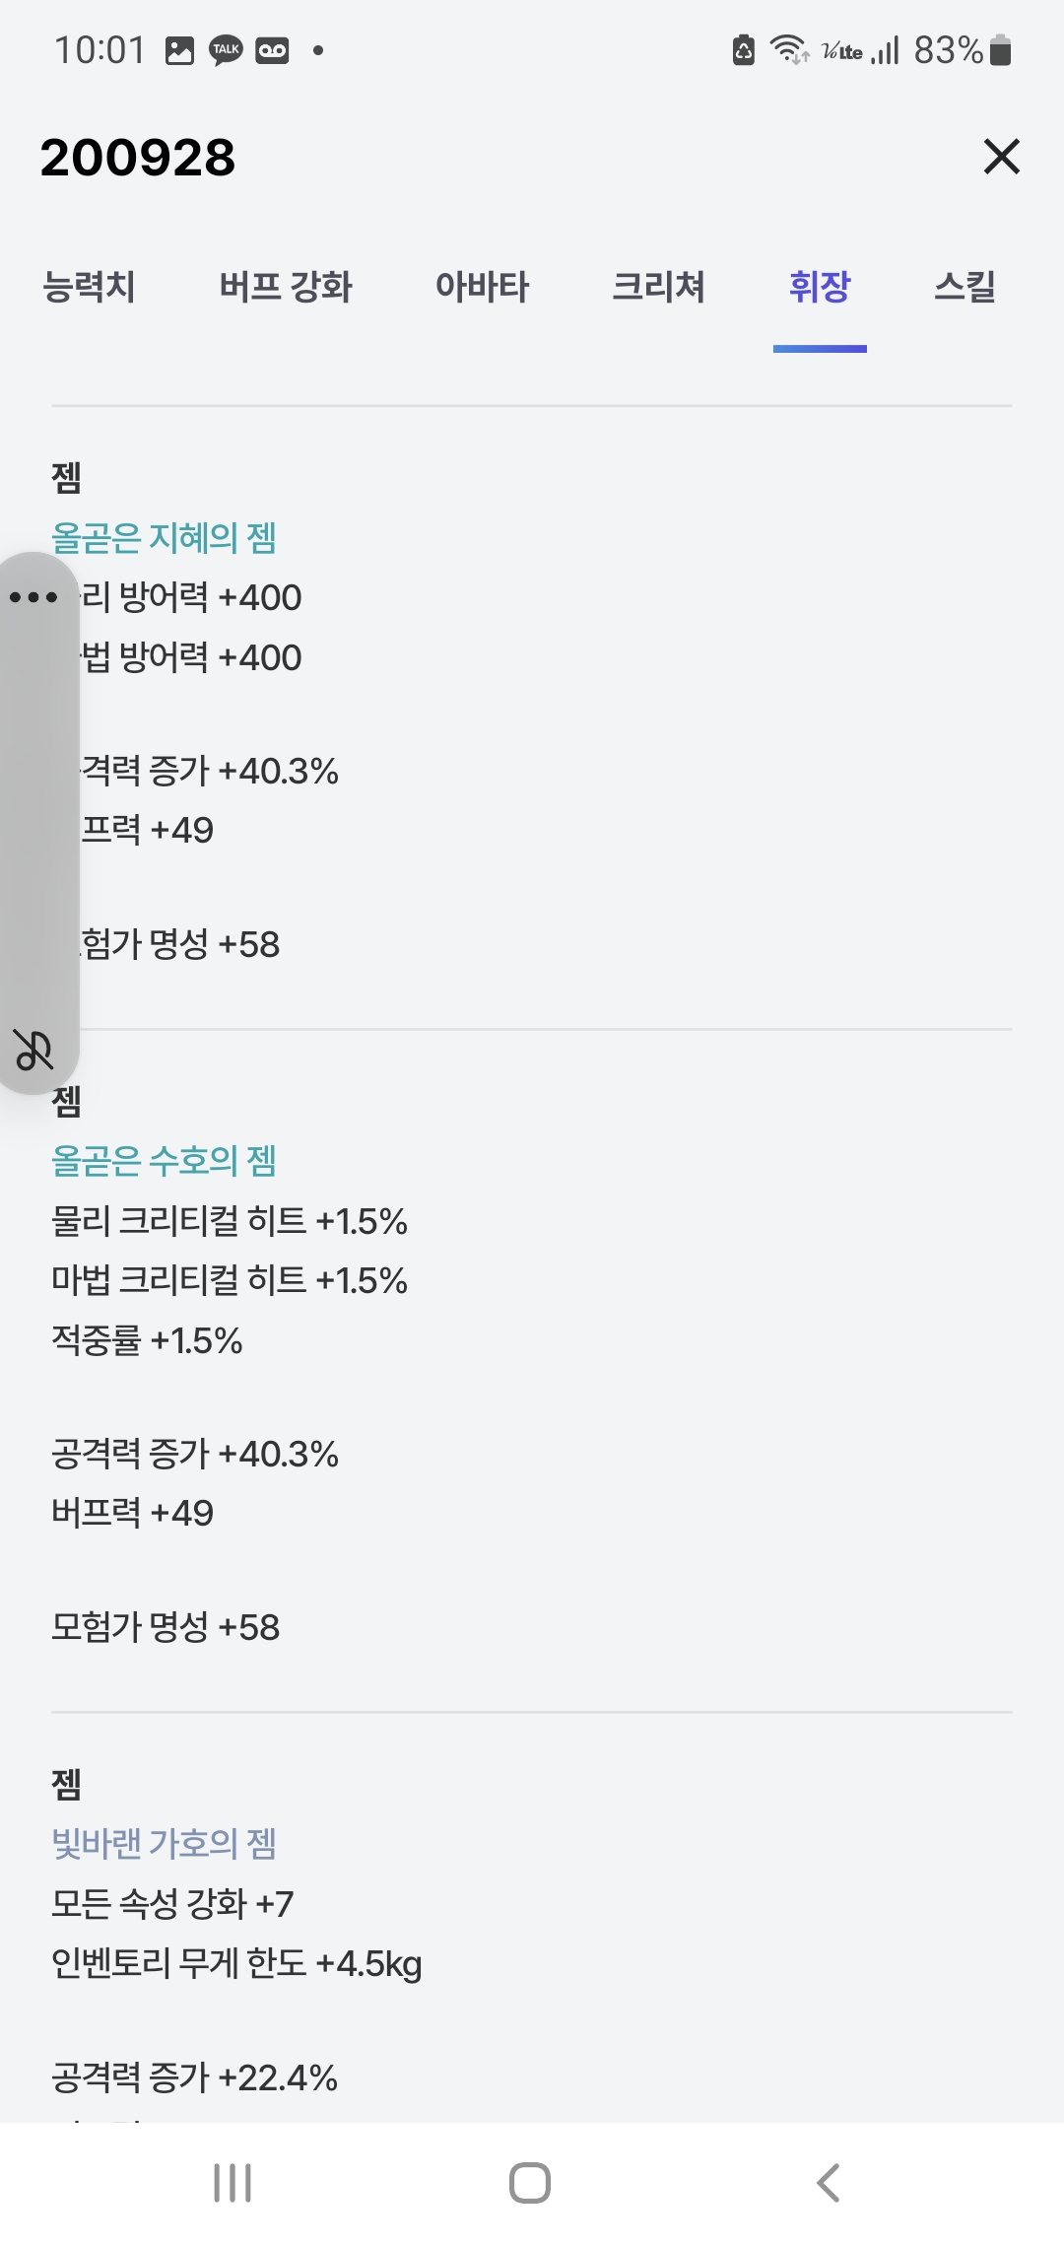The height and width of the screenshot is (2247, 1064).
Task: Open the 스킬 tab
Action: click(964, 287)
